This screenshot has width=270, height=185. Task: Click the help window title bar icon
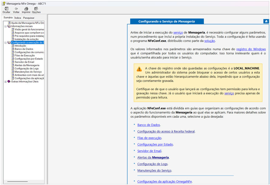(4, 3)
